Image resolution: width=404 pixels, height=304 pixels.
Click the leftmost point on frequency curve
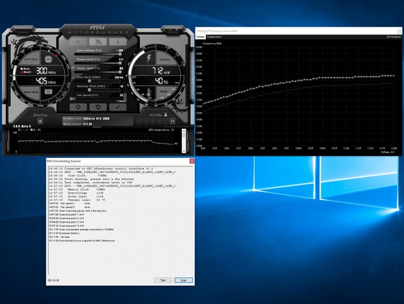[205, 103]
